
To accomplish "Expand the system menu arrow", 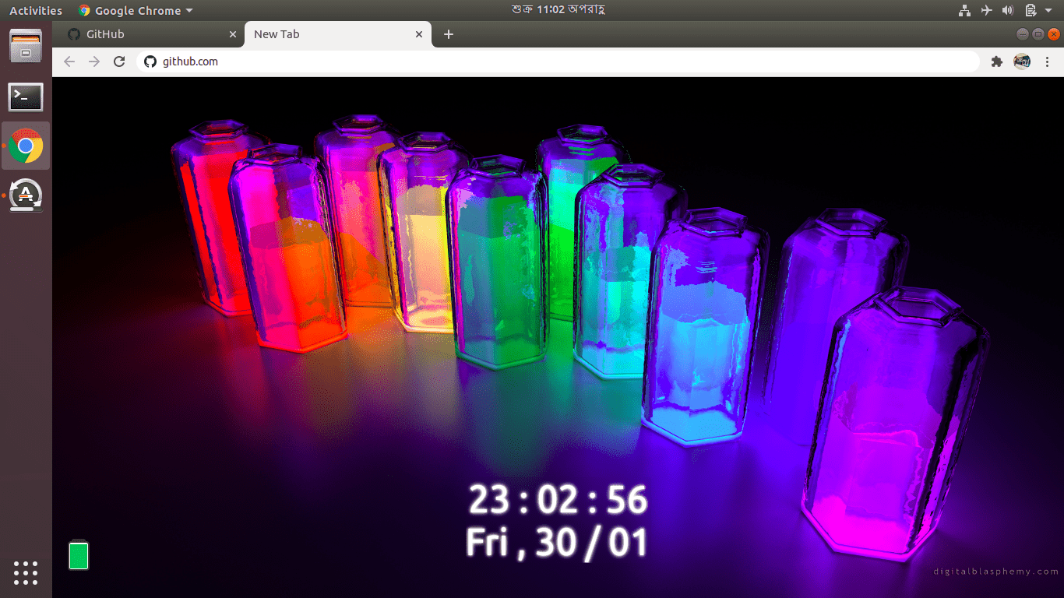I will point(1048,11).
